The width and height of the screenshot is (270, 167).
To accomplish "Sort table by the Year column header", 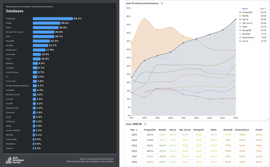I will [x=132, y=130].
